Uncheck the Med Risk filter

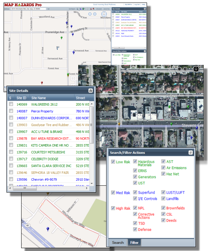[113, 192]
